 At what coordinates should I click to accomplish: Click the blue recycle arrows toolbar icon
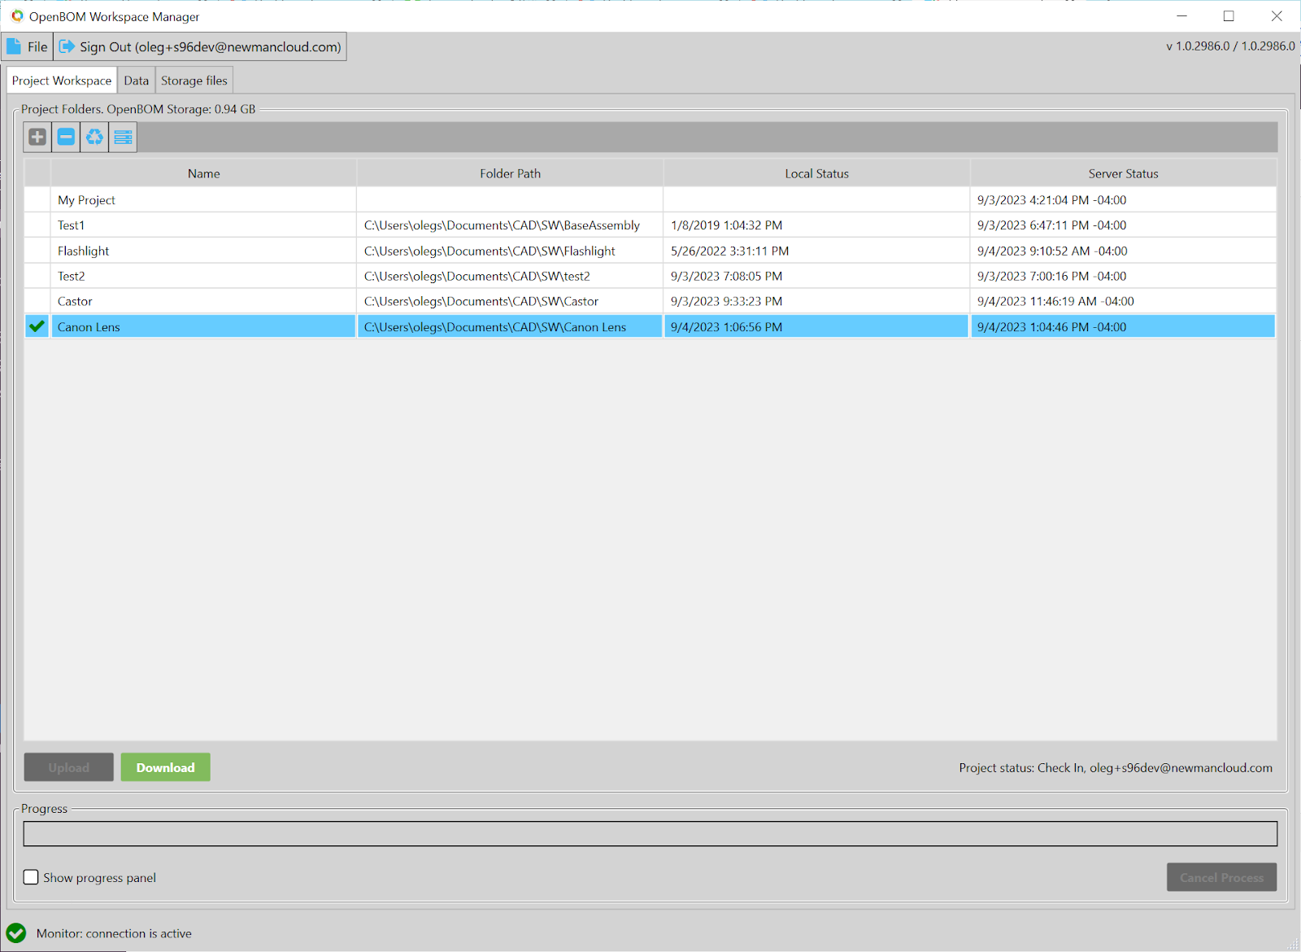94,137
